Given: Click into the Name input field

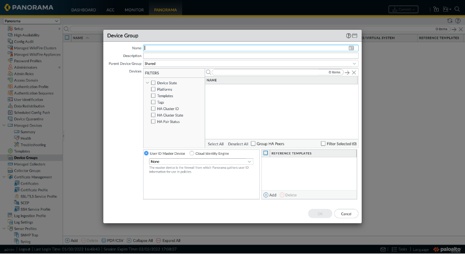Looking at the screenshot, I should pyautogui.click(x=250, y=48).
